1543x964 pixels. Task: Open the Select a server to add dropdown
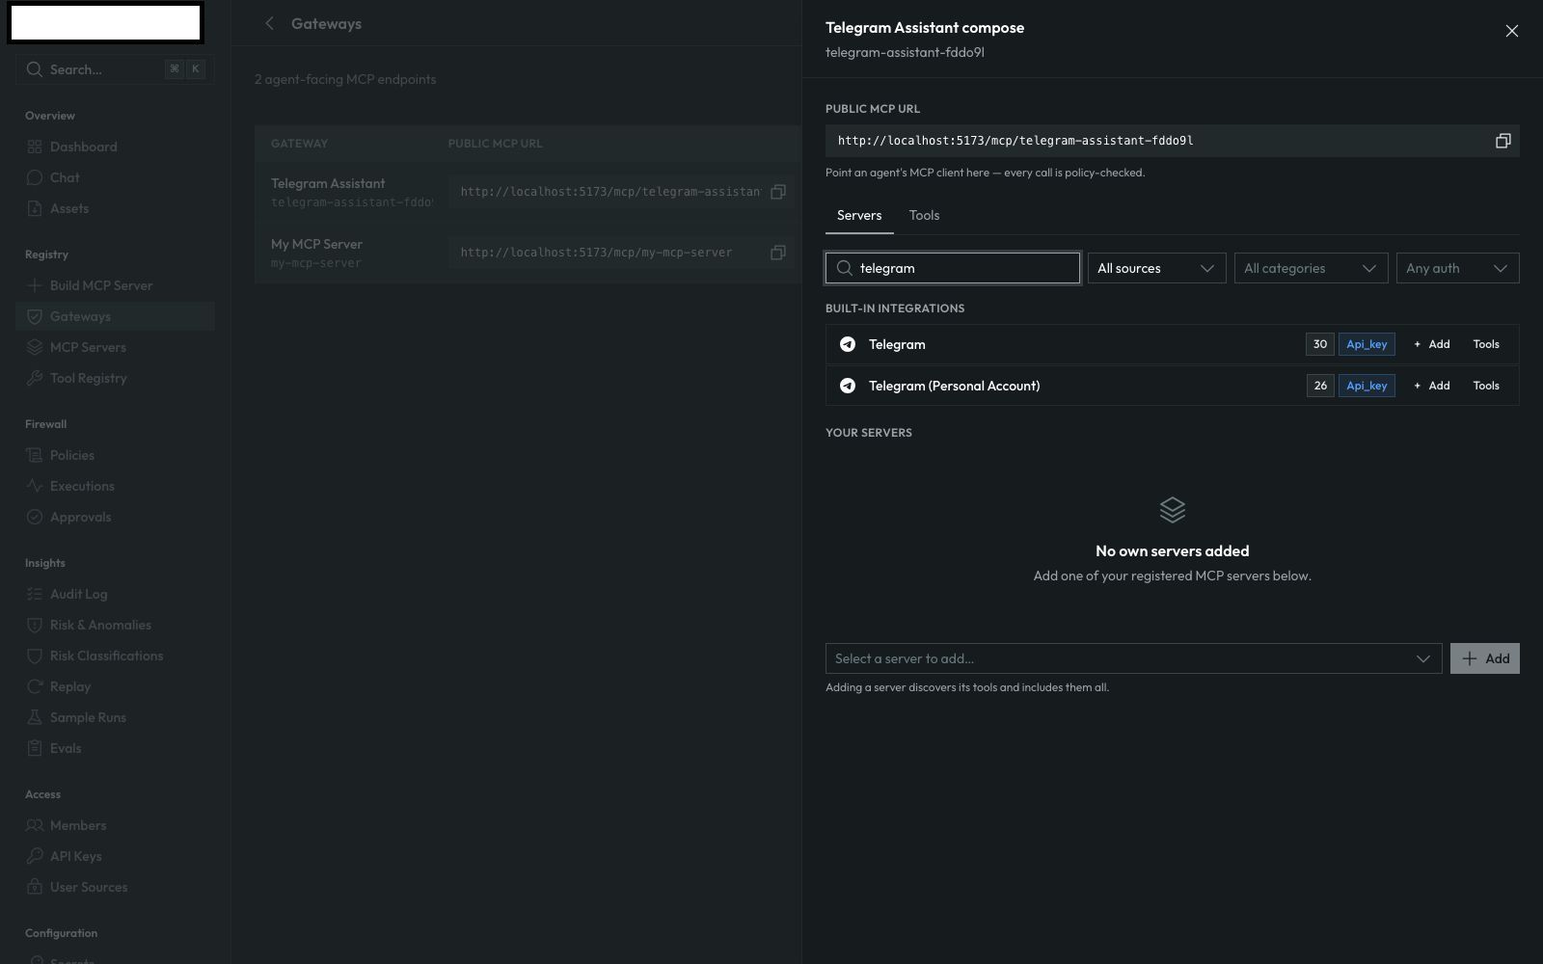pos(1133,658)
